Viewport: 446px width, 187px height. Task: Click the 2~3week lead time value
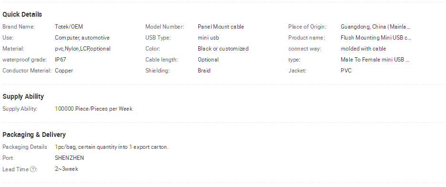click(x=67, y=169)
